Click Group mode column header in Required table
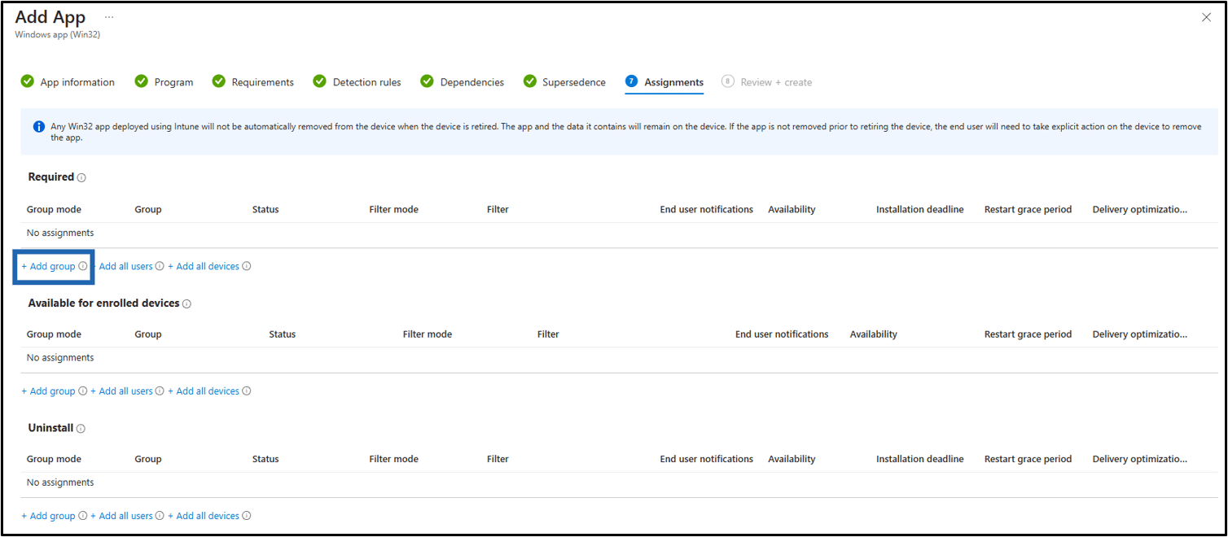This screenshot has height=537, width=1228. [54, 210]
